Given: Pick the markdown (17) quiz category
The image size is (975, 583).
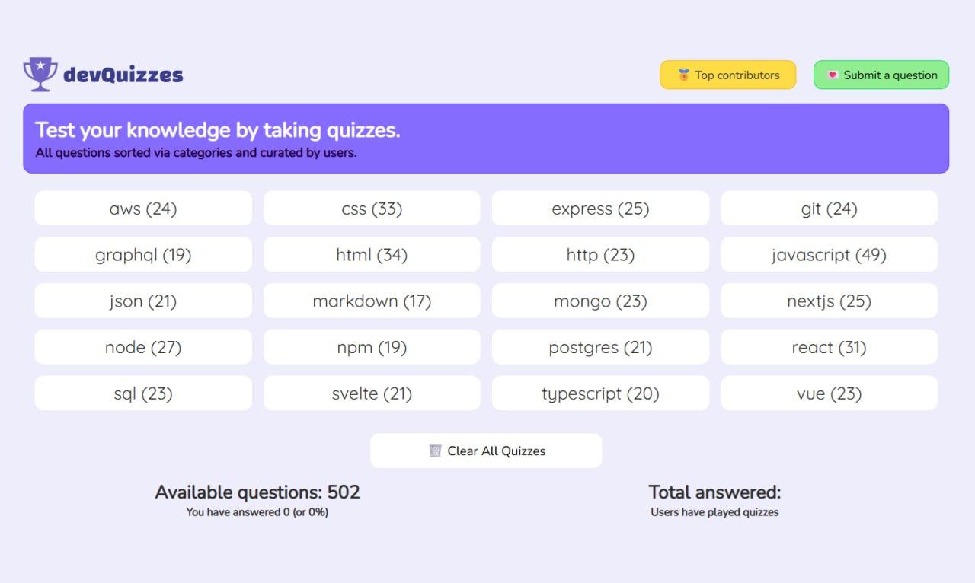Looking at the screenshot, I should [x=372, y=301].
